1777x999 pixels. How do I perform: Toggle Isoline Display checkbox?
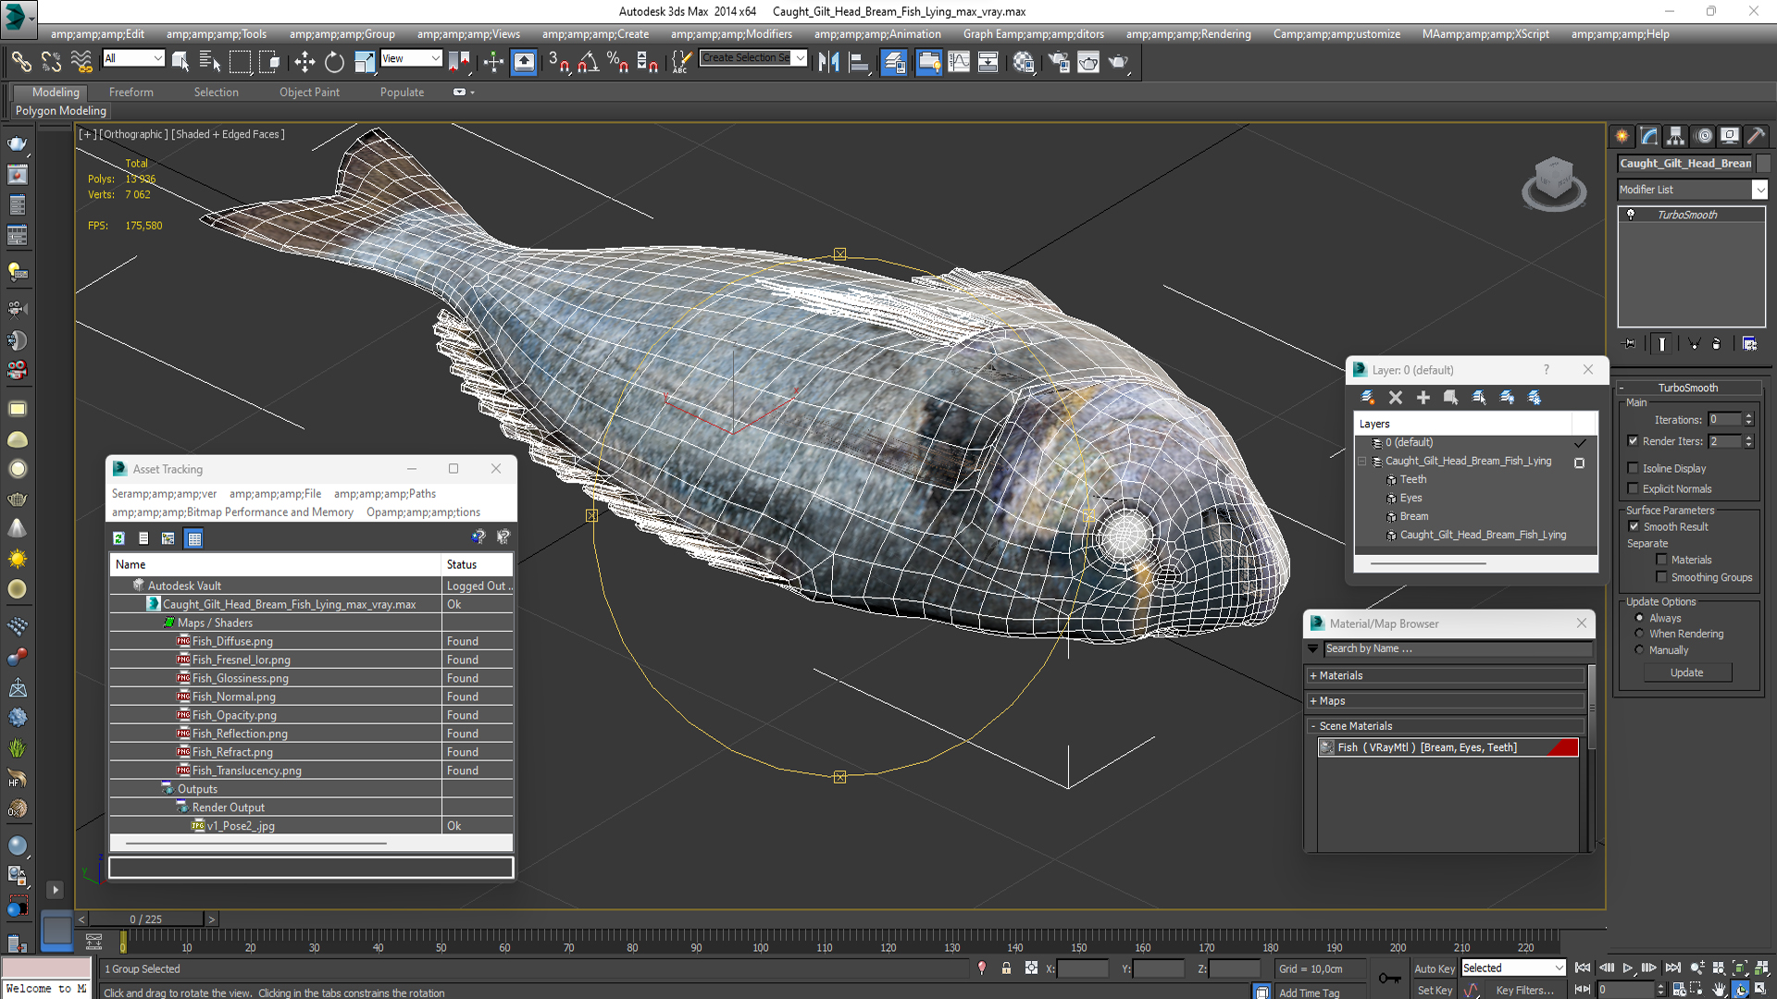click(x=1633, y=468)
